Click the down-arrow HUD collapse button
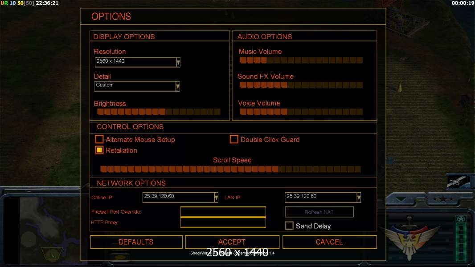 (x=401, y=199)
